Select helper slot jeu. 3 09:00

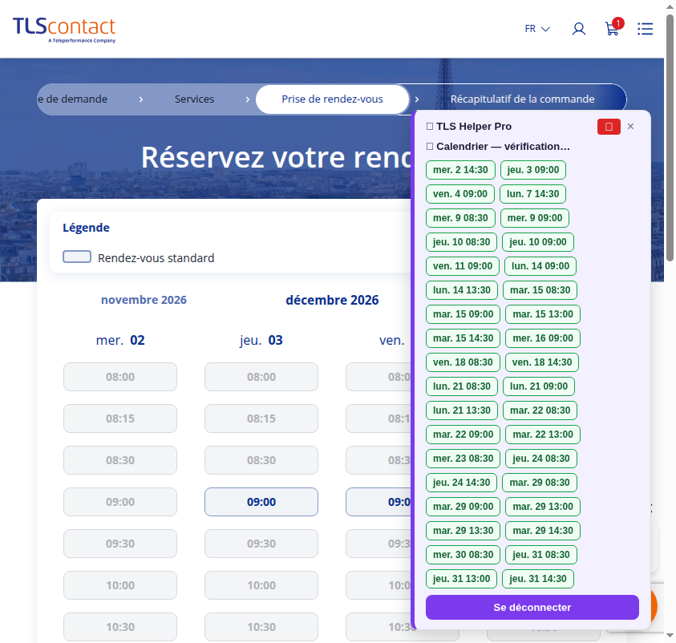533,170
